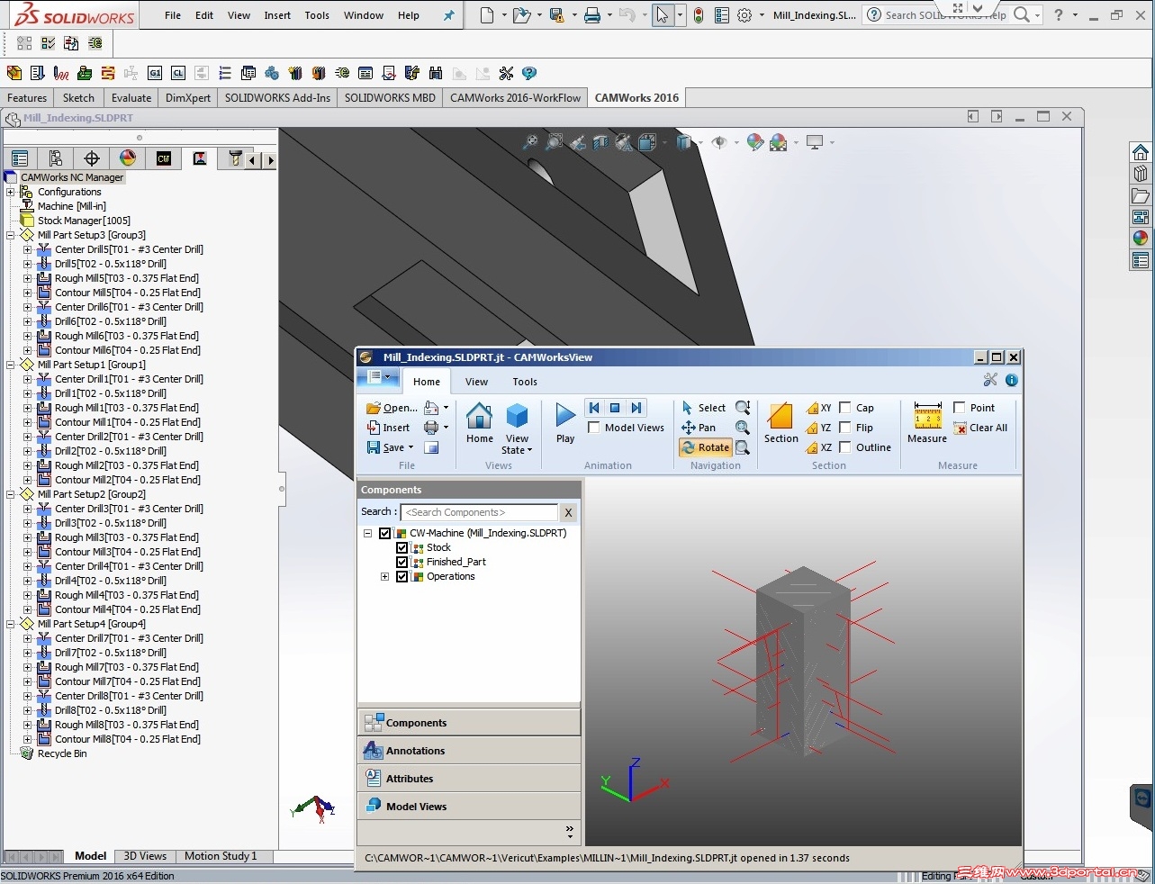
Task: Enable the Point checkbox
Action: pyautogui.click(x=960, y=408)
